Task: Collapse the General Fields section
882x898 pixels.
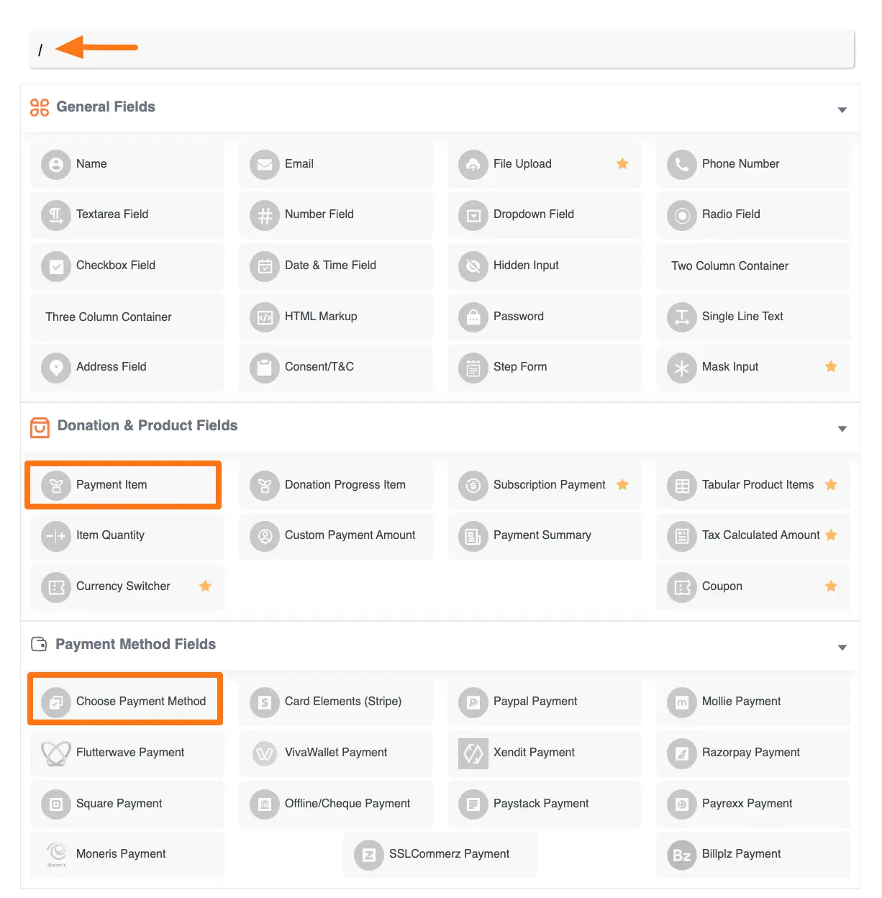Action: [x=842, y=109]
